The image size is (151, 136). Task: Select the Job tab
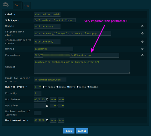17,5
